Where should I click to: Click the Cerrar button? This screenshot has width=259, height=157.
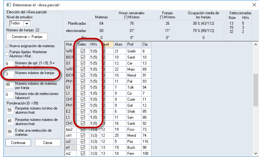[48, 142]
